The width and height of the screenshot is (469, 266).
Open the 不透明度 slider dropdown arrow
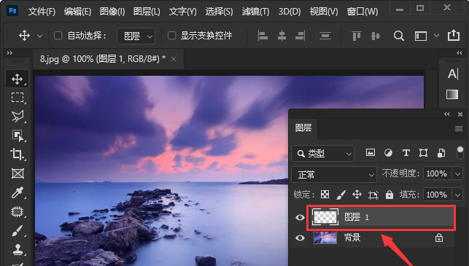457,173
